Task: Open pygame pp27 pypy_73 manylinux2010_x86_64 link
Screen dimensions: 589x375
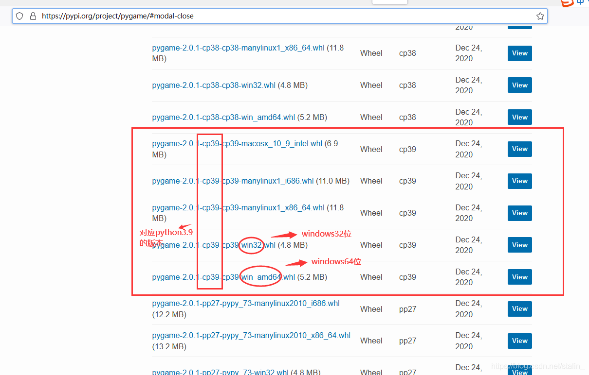Action: (251, 335)
